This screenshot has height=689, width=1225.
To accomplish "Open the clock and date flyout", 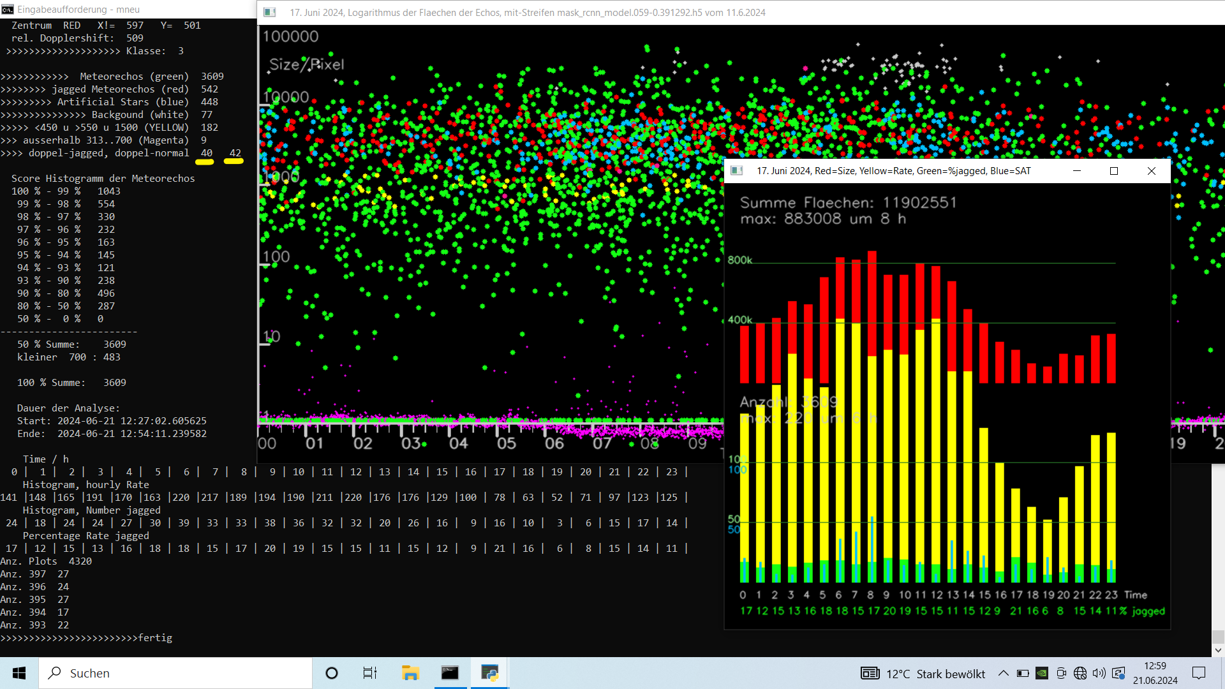I will coord(1155,673).
